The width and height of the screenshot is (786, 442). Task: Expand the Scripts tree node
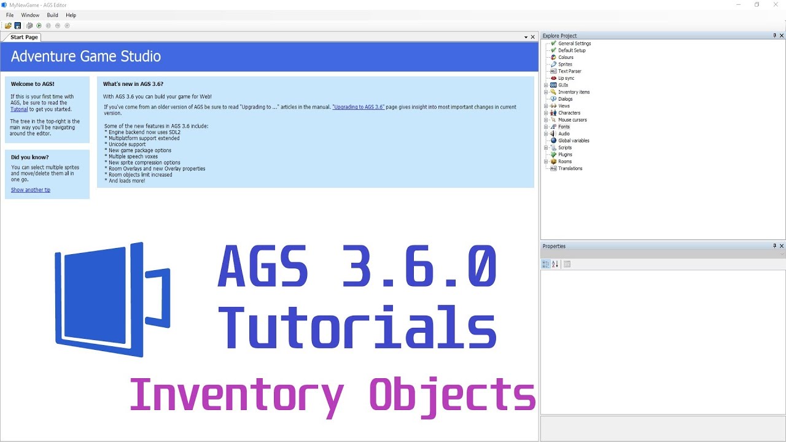coord(546,147)
